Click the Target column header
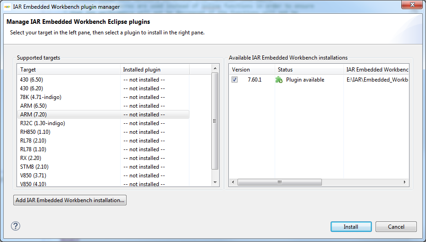 pyautogui.click(x=68, y=70)
